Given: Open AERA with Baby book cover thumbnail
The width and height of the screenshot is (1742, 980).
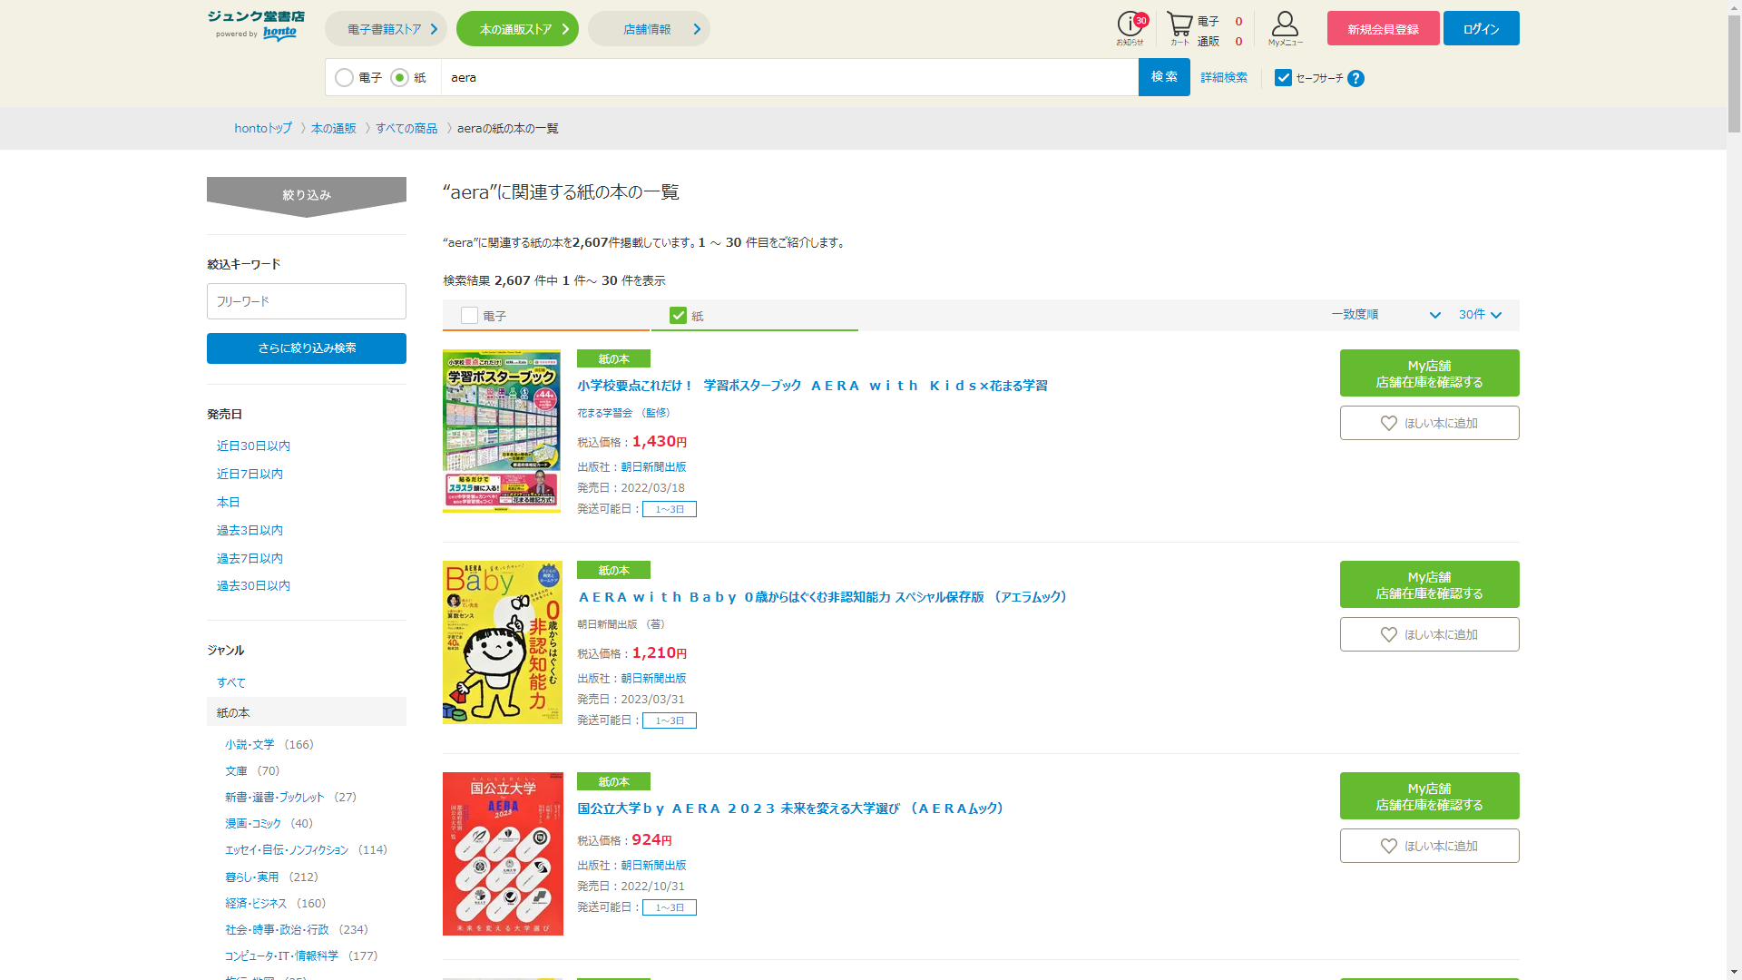Looking at the screenshot, I should pyautogui.click(x=502, y=642).
